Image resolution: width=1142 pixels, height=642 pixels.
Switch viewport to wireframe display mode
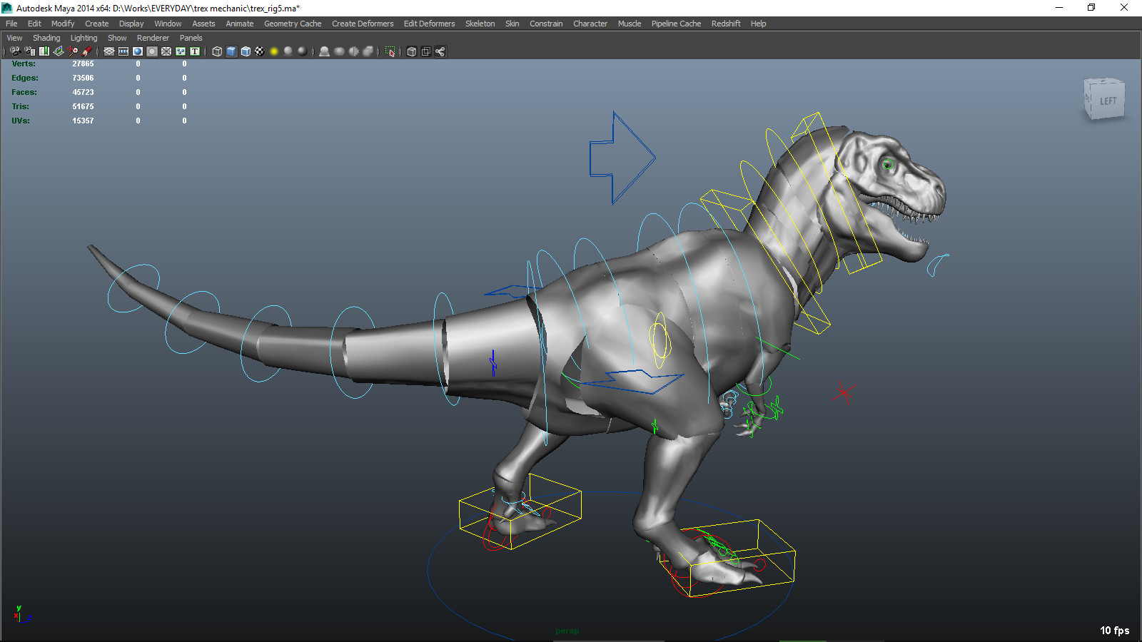216,51
